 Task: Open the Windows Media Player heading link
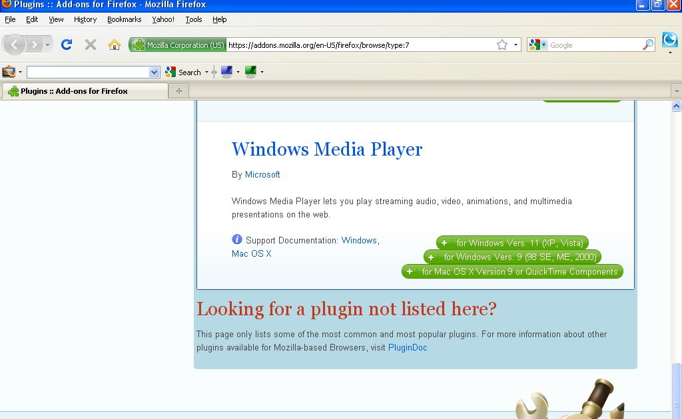tap(326, 149)
